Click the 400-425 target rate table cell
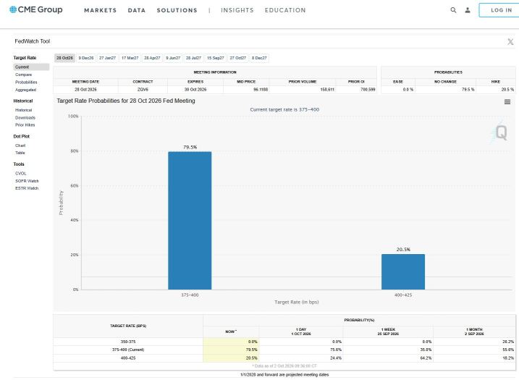Screen dimensions: 519x380 tap(128, 358)
